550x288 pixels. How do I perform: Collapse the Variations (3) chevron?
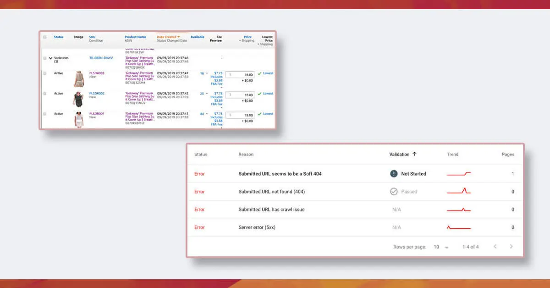click(50, 58)
